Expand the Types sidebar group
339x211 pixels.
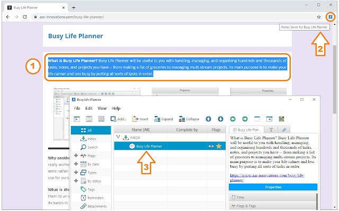point(76,172)
